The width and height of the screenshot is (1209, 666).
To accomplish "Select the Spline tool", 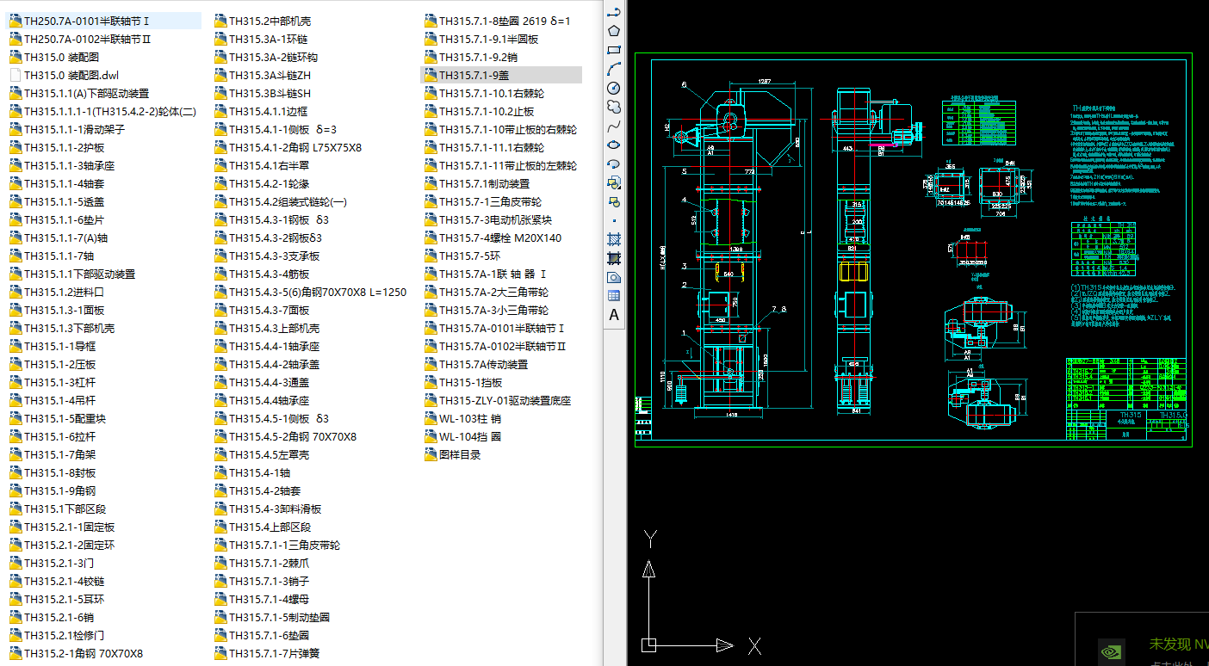I will coord(613,126).
